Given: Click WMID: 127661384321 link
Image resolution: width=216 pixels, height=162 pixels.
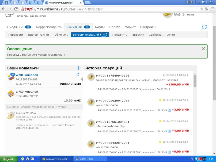Looking at the screenshot, I should point(112,122).
